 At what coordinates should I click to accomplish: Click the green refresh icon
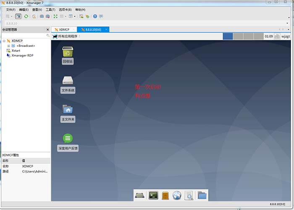(x=26, y=16)
